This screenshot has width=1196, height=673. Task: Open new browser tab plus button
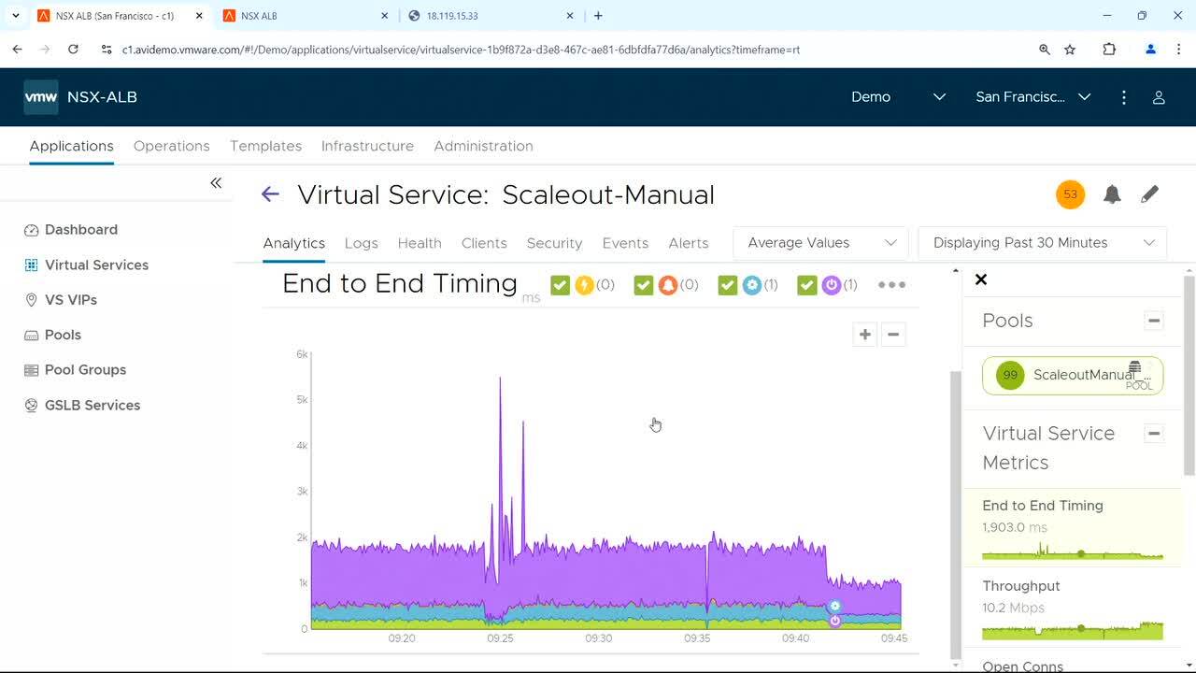click(x=598, y=16)
